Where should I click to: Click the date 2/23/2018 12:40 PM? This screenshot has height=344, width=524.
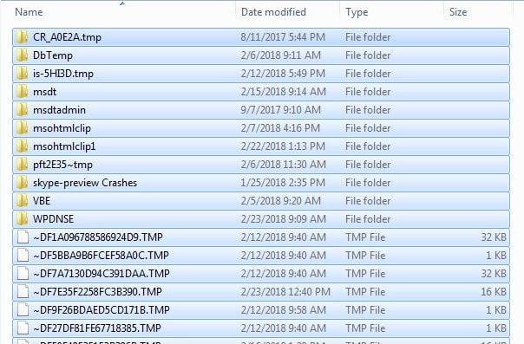pos(285,292)
